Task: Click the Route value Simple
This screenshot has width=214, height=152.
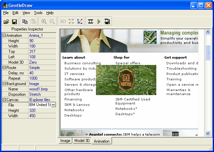Action: [35, 68]
